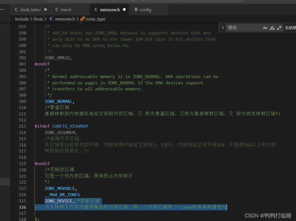Switch to the mm.h tab
The height and width of the screenshot is (221, 296).
click(66, 9)
